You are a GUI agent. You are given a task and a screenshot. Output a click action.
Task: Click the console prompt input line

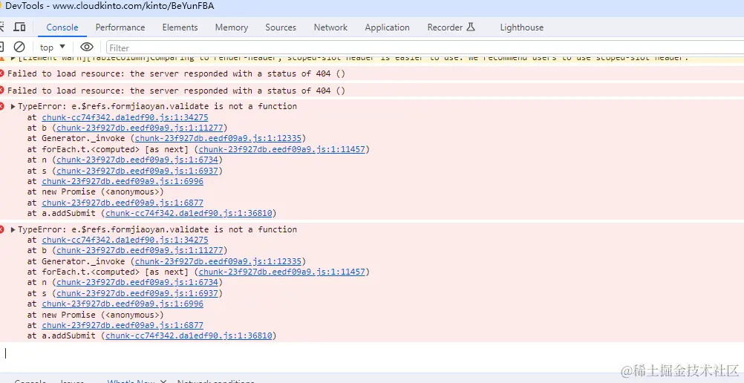click(372, 353)
